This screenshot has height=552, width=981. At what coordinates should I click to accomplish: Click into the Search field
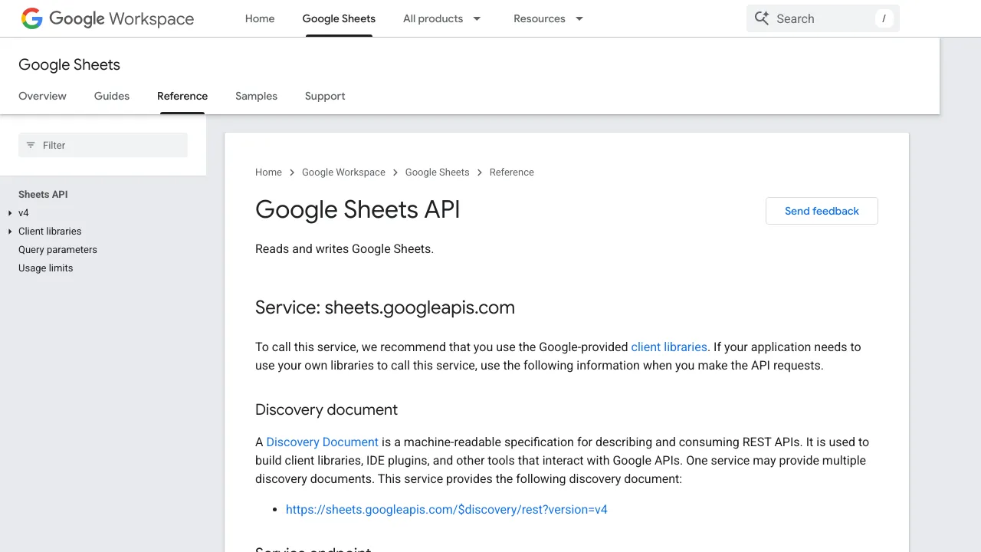(822, 18)
